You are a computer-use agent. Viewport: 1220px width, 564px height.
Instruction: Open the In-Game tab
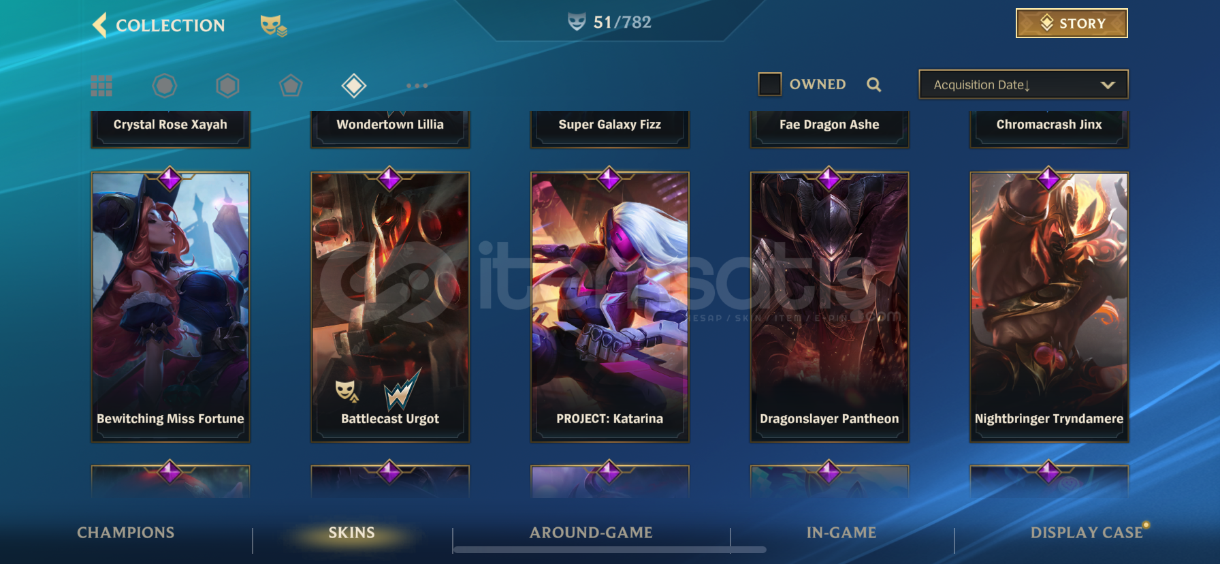(x=841, y=533)
